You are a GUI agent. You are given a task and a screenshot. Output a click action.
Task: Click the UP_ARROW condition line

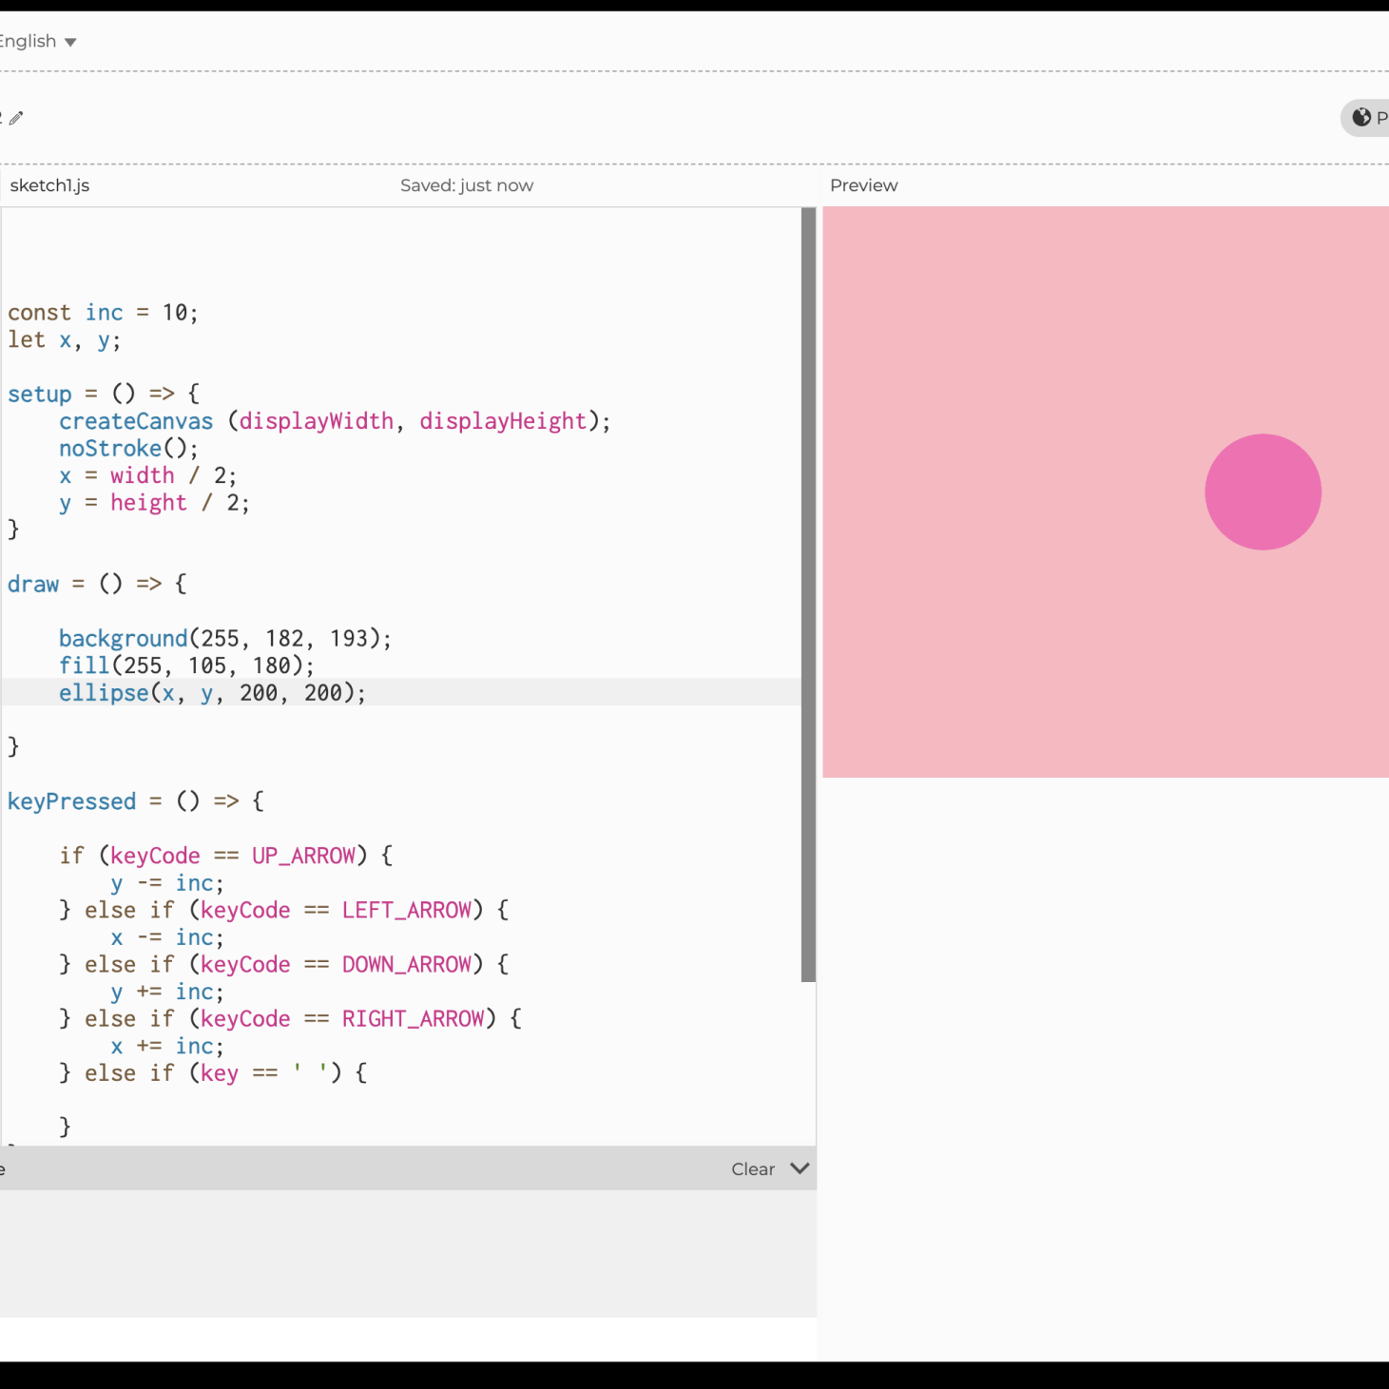click(225, 856)
